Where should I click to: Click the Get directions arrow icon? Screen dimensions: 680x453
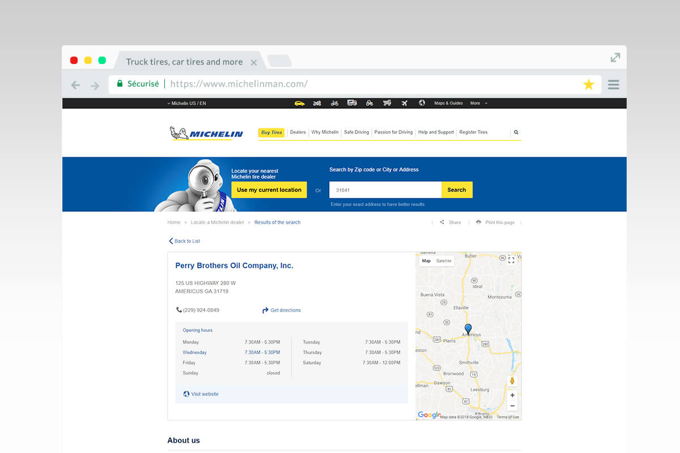tap(265, 310)
